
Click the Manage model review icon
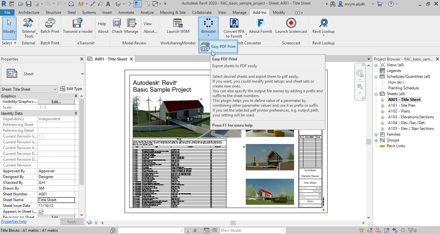pos(131,24)
